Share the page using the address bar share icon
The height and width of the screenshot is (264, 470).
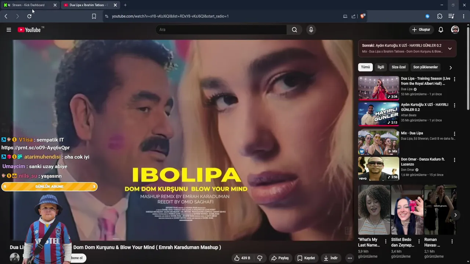pyautogui.click(x=353, y=16)
